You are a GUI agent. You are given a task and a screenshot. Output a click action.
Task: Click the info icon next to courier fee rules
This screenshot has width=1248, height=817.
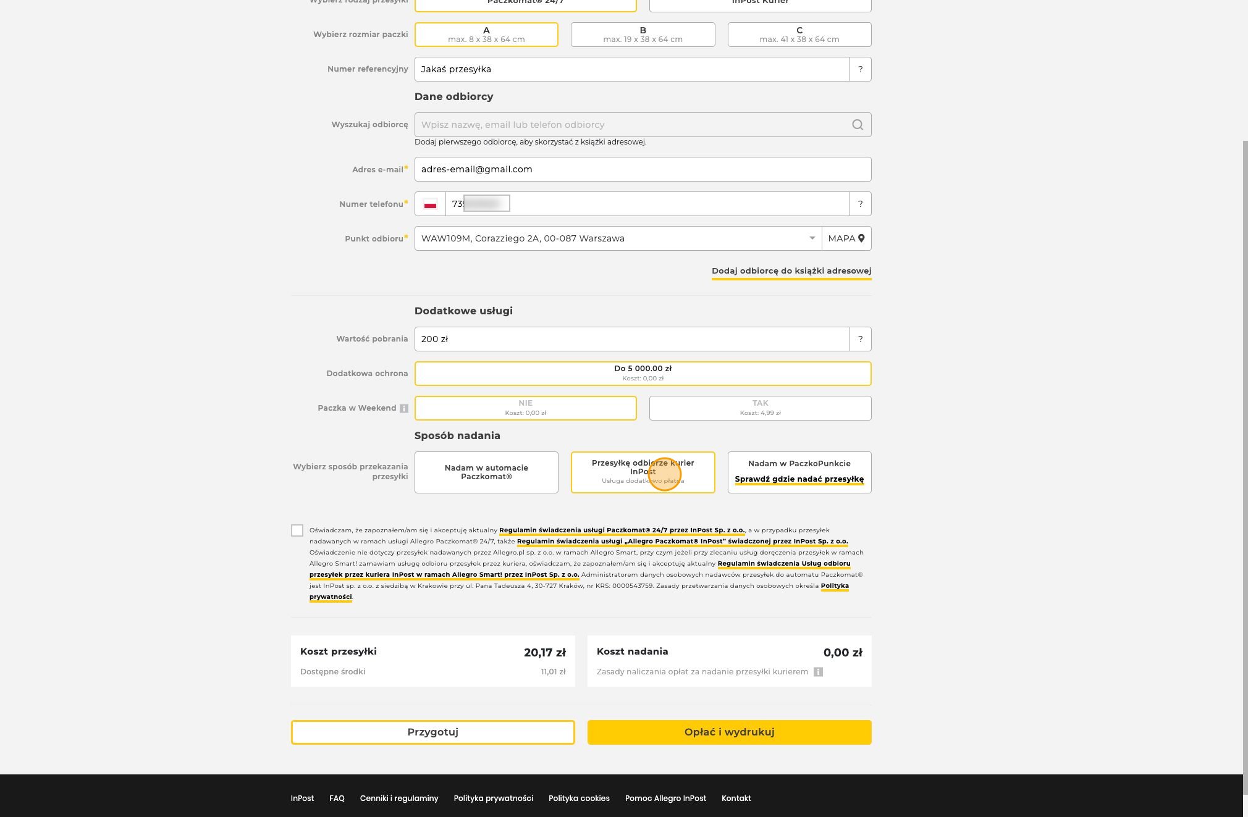click(818, 672)
